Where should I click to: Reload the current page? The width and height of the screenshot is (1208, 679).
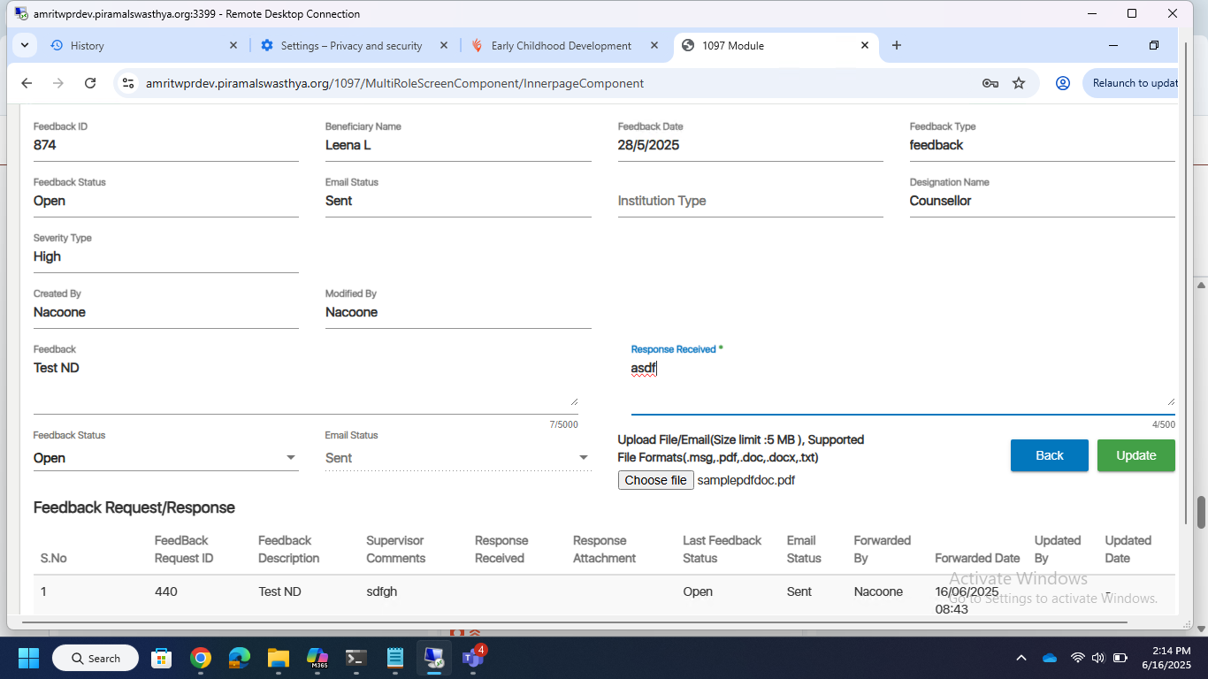(x=90, y=83)
